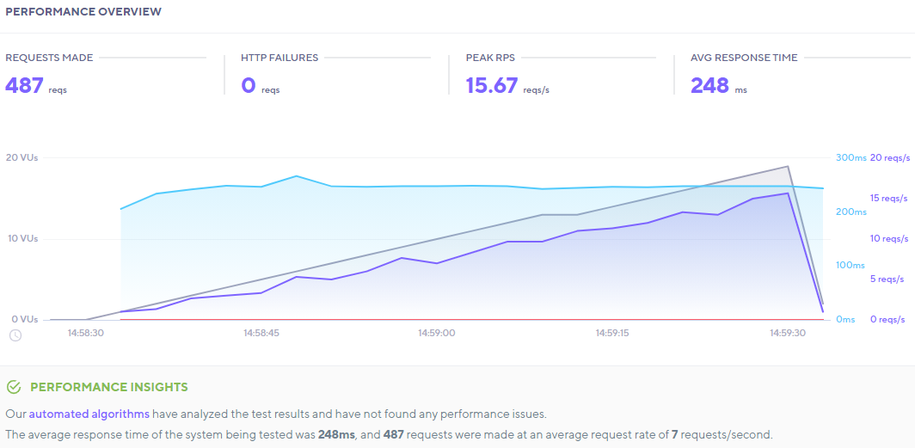The width and height of the screenshot is (915, 448).
Task: Click the 15.67 peak RPS value
Action: coord(492,85)
